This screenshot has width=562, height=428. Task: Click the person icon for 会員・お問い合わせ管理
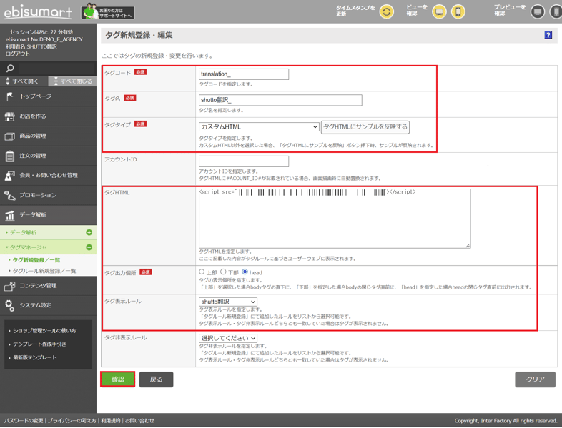pos(10,176)
